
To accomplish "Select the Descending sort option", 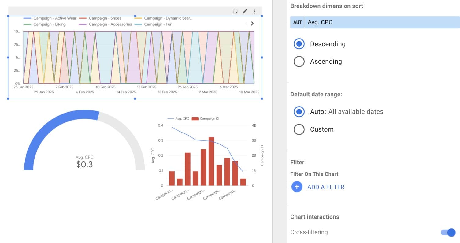I will [x=299, y=44].
